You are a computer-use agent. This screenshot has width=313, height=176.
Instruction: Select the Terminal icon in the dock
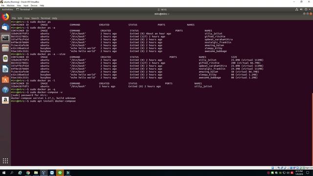[x=5, y=38]
